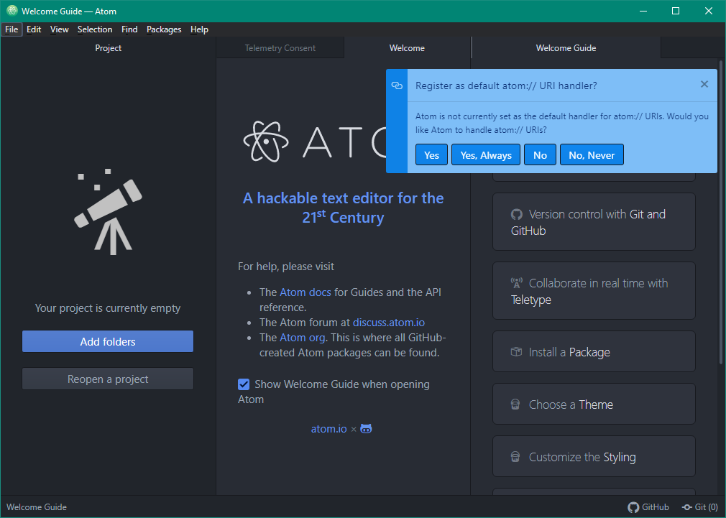Open the Atom docs link
The height and width of the screenshot is (518, 726).
[x=305, y=292]
